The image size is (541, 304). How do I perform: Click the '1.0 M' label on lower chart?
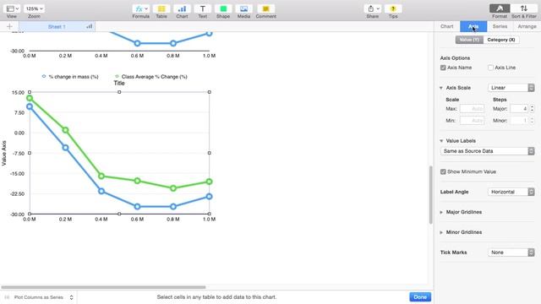click(209, 220)
